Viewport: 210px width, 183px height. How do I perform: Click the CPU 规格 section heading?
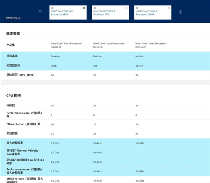tap(14, 95)
